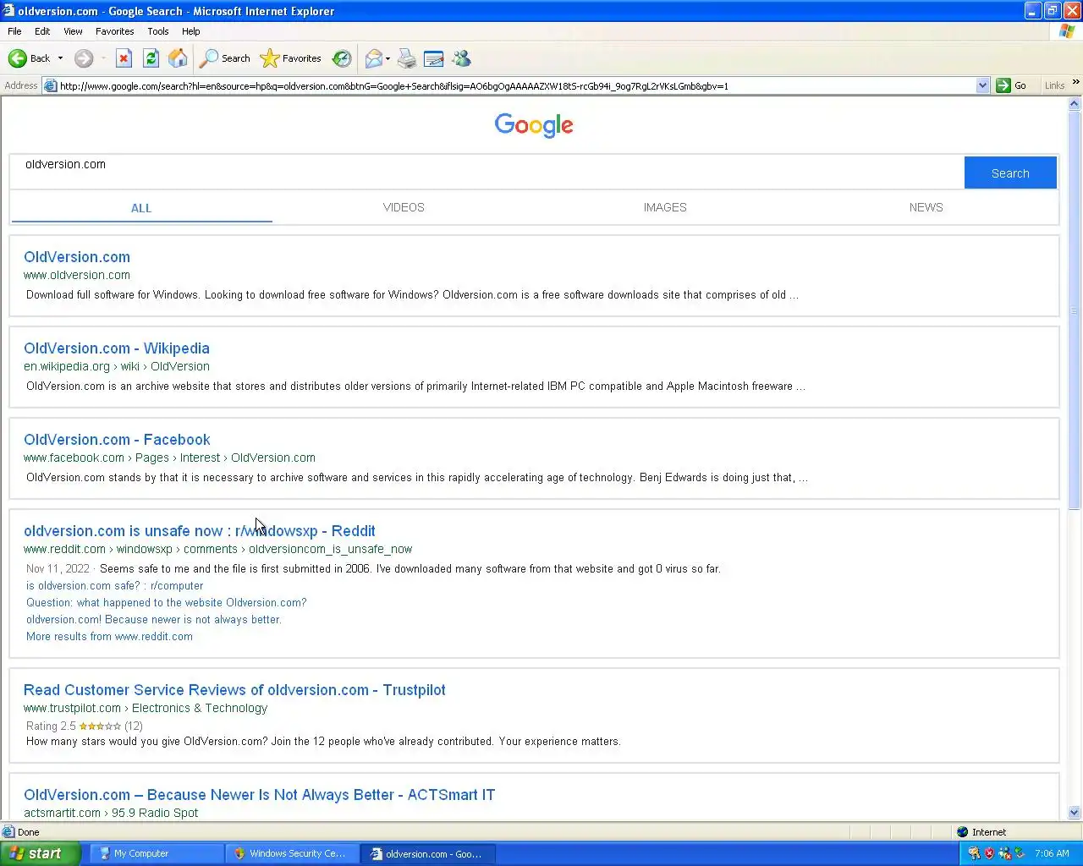This screenshot has width=1083, height=866.
Task: Open the View menu
Action: (x=73, y=31)
